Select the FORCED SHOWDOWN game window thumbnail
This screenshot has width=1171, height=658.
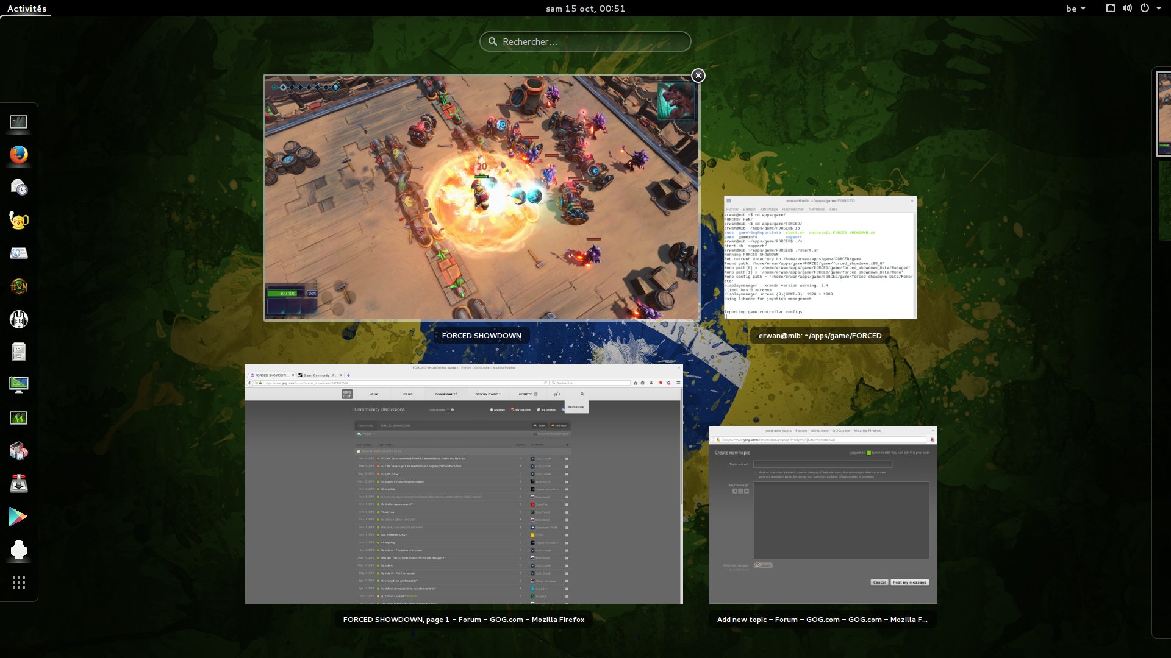click(482, 197)
